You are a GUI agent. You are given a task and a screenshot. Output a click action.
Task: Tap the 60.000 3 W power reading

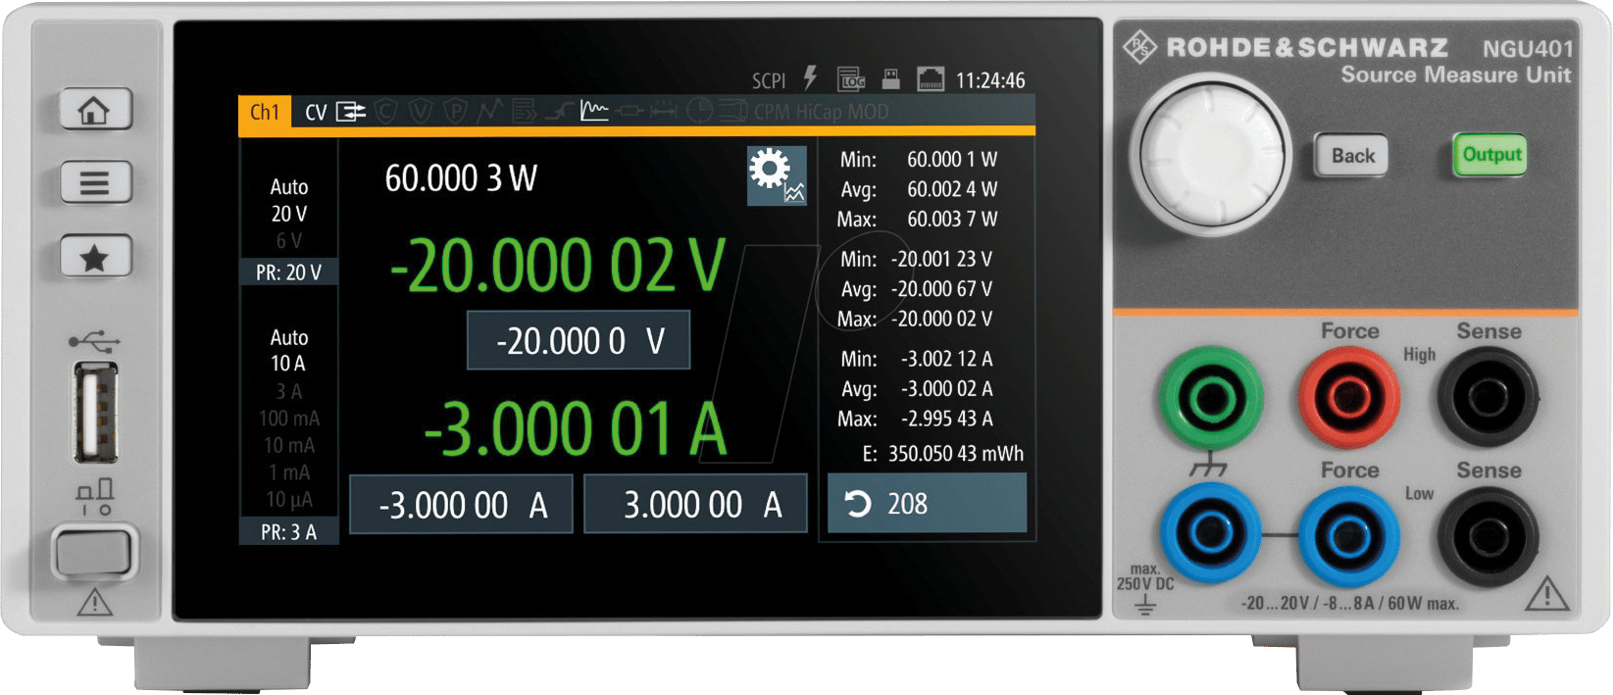coord(461,178)
